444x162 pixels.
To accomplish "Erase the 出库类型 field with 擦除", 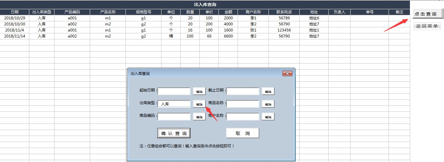I will (199, 104).
